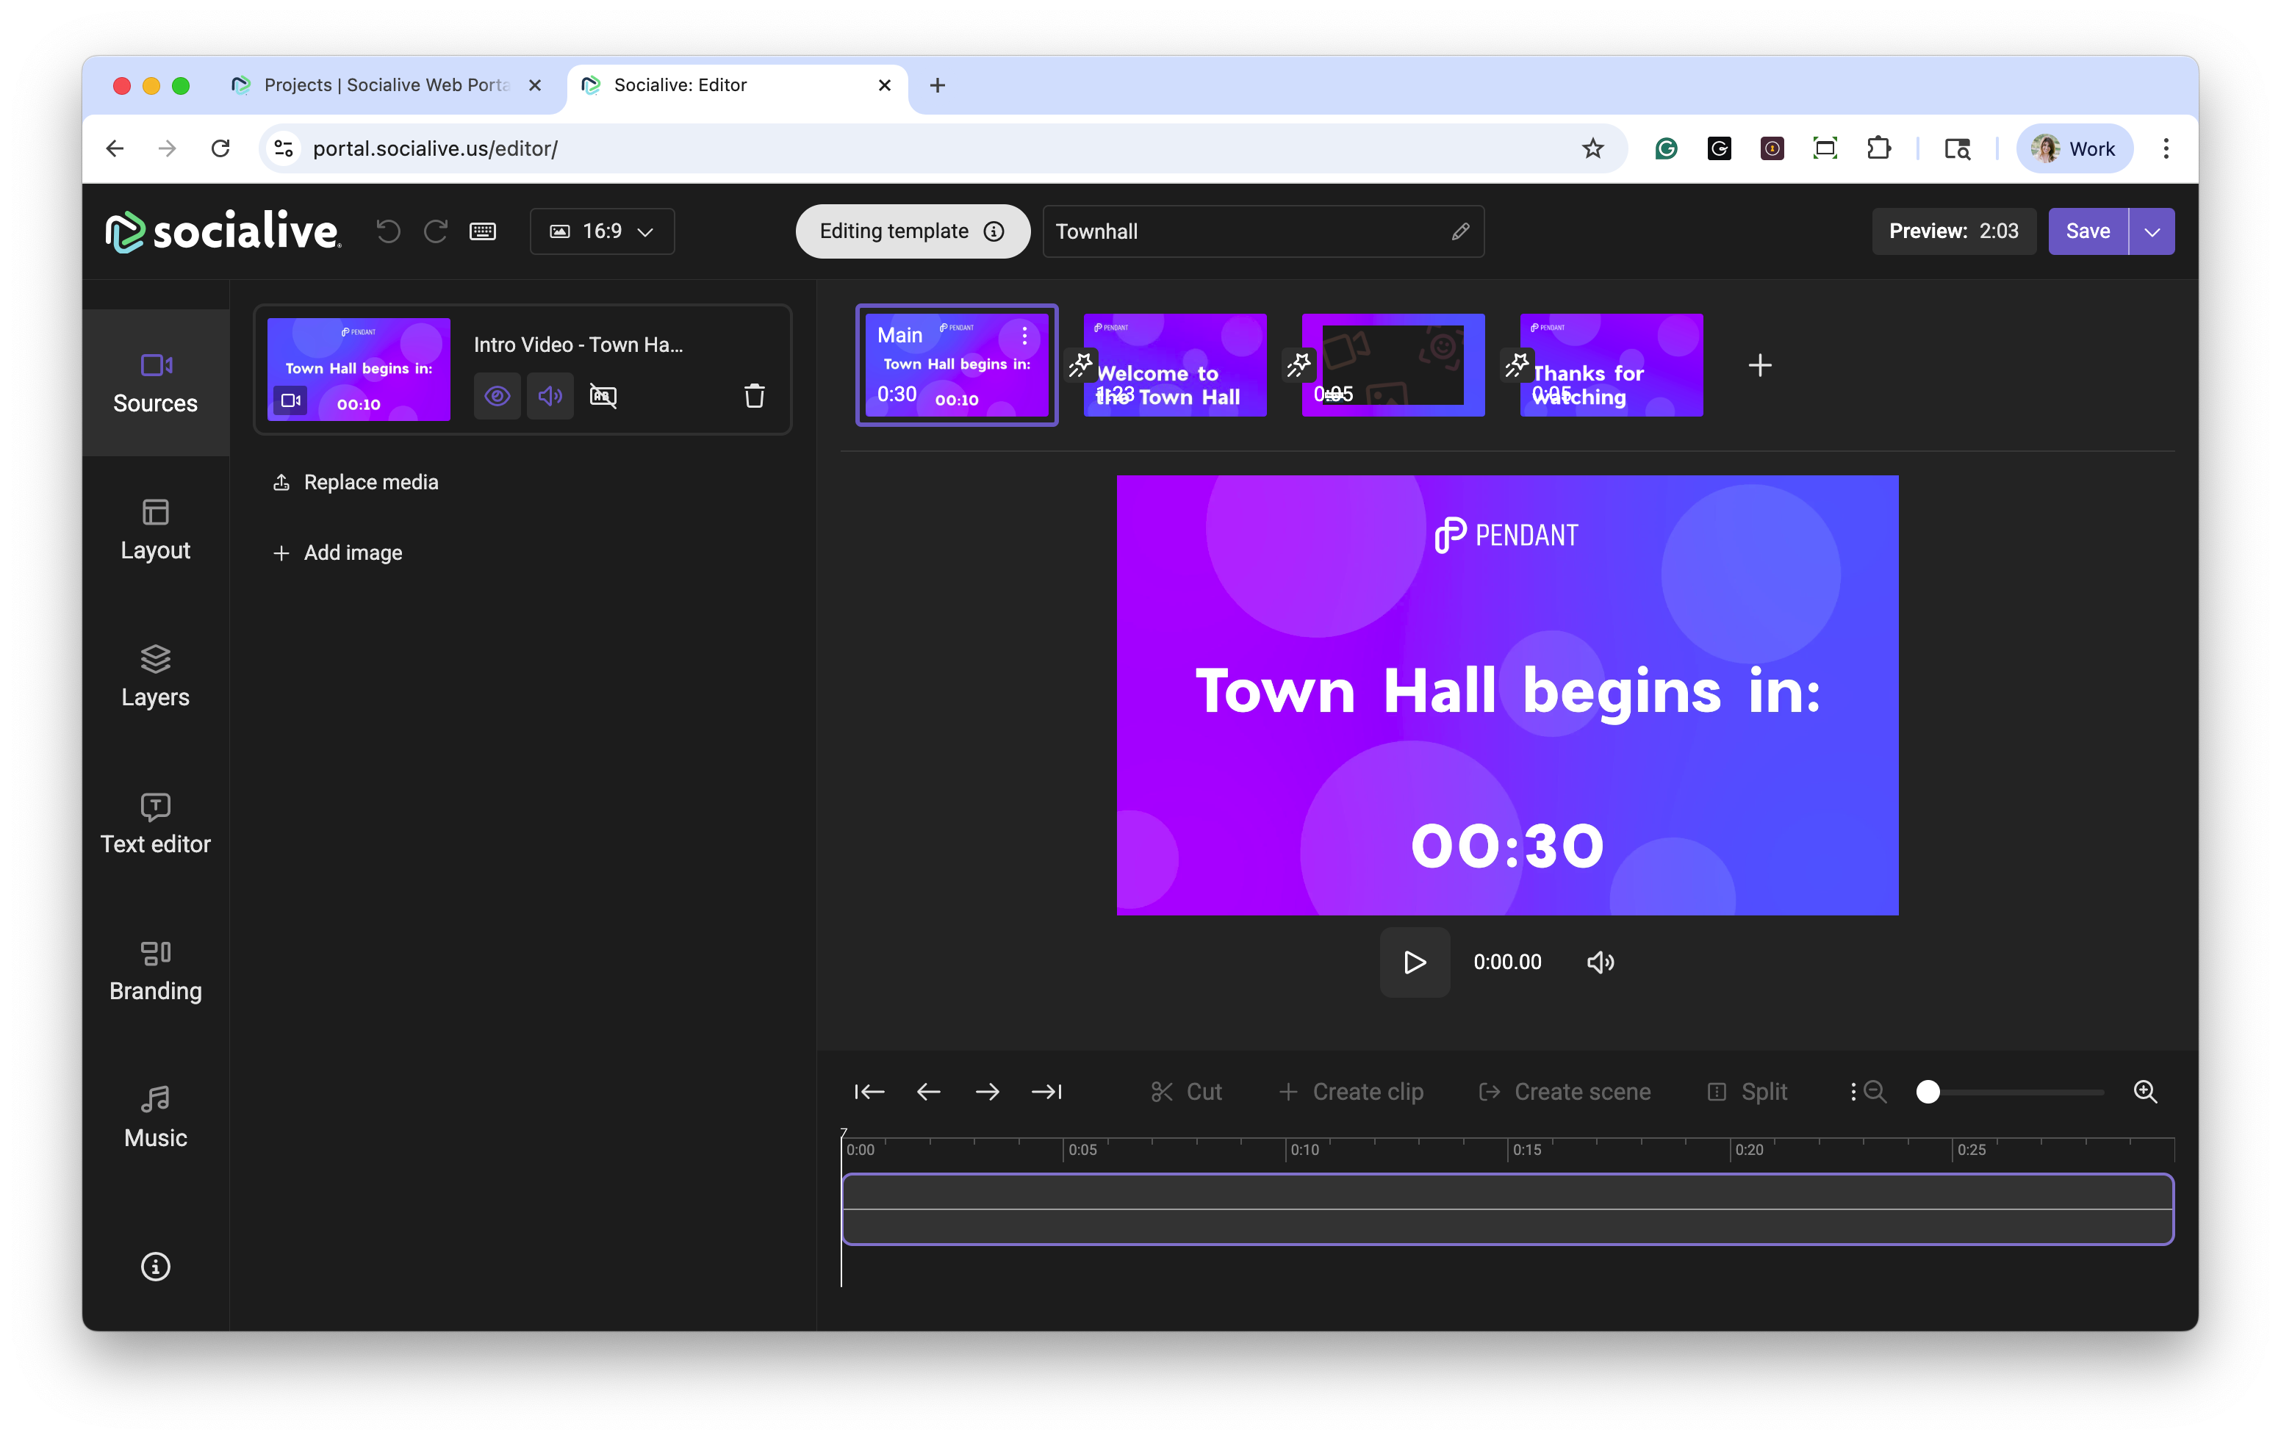Toggle visibility of Intro Video source
Screen dimensions: 2281x1440
pyautogui.click(x=497, y=396)
